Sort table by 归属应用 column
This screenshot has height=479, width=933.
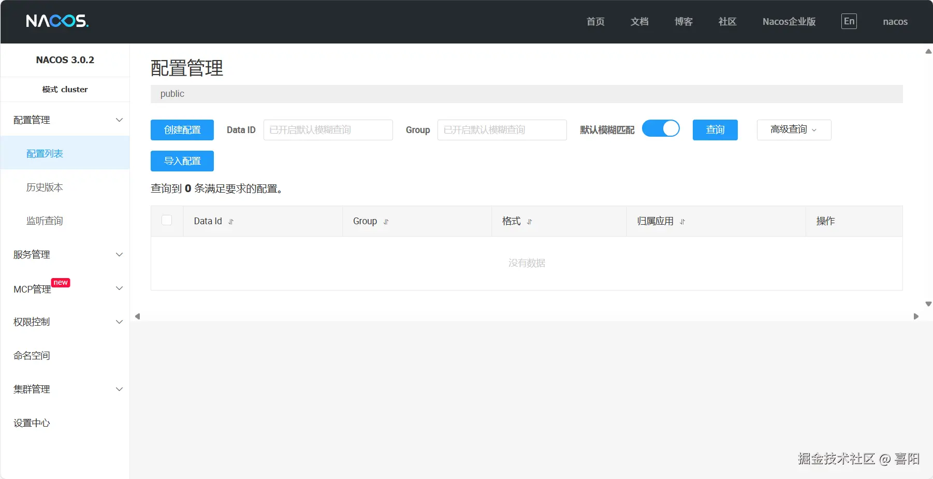point(682,222)
